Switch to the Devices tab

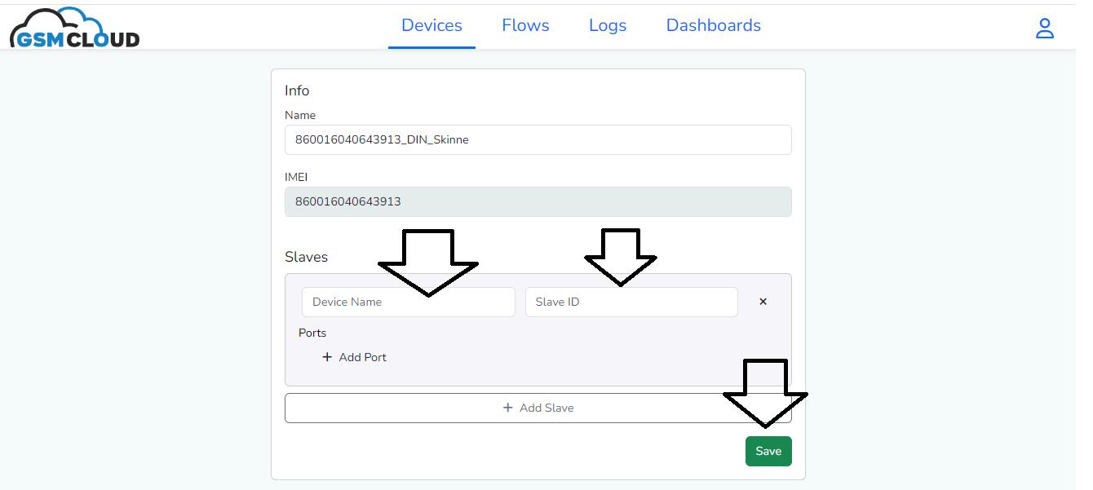431,25
